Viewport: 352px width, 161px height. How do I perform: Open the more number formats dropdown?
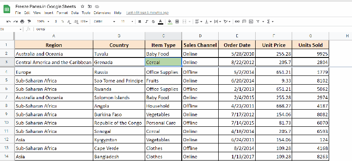[x=84, y=21]
